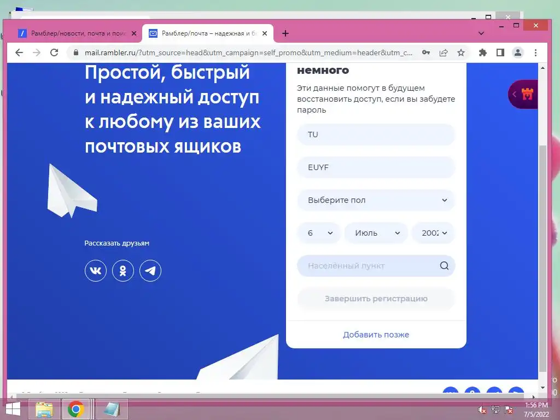Screen dimensions: 560x420
Task: Click the horizontal scrollbar right arrow
Action: tap(534, 396)
